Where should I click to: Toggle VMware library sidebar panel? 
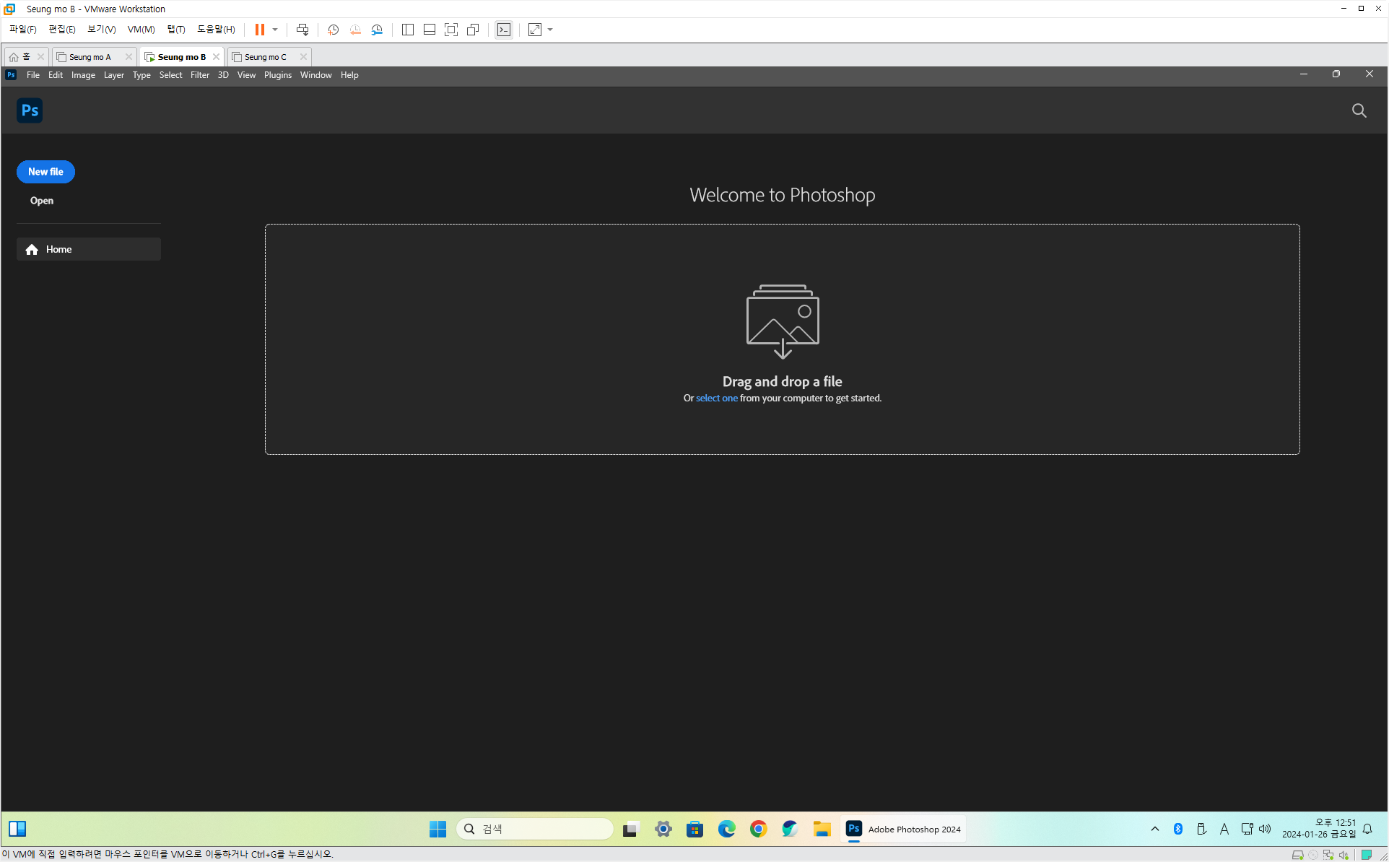click(408, 30)
